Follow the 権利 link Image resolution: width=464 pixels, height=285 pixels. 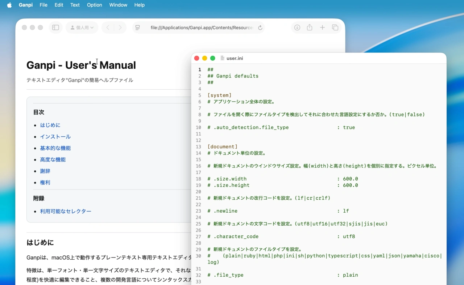tap(45, 183)
